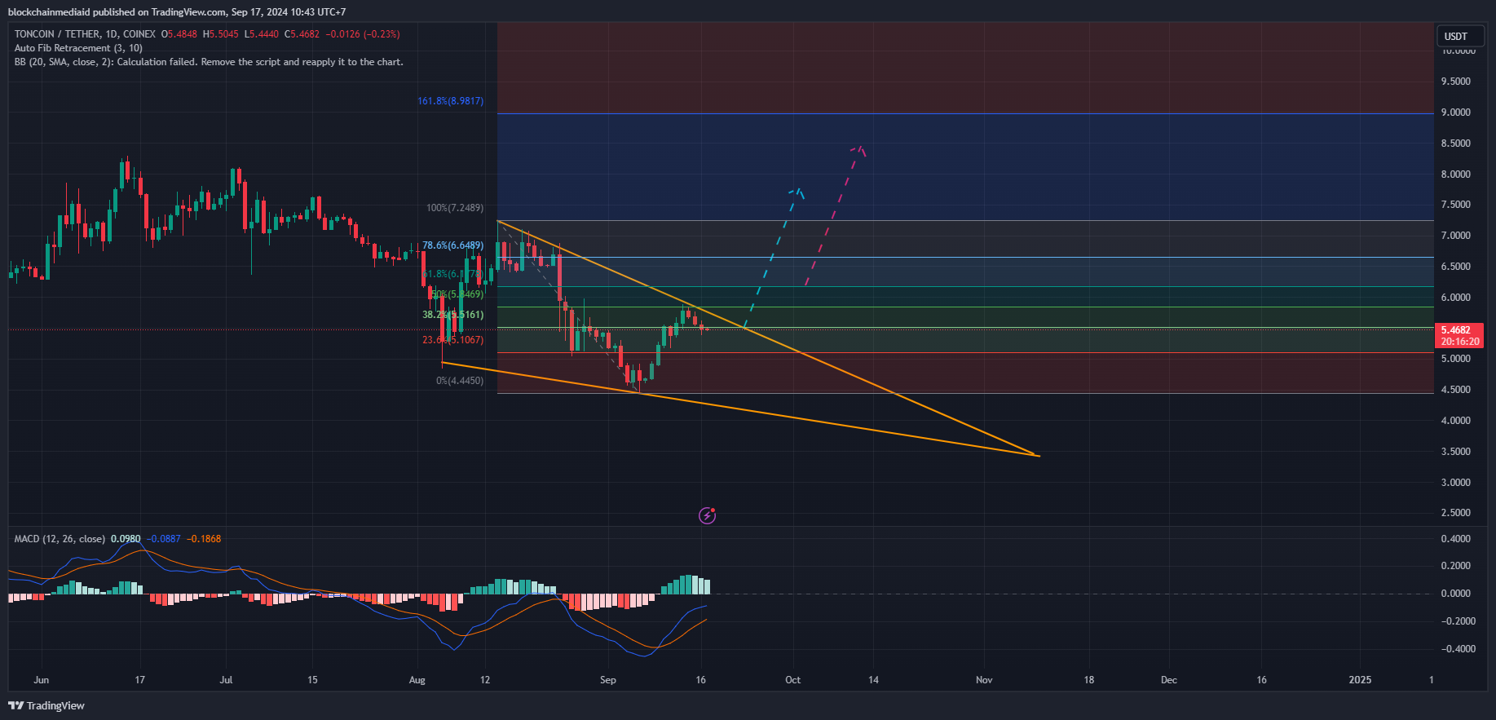This screenshot has width=1496, height=720.
Task: Click the 23.6% Fib level label
Action: [x=452, y=340]
